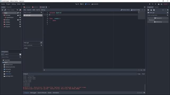Switch to the 2D workspace
This screenshot has width=170, height=95.
tap(77, 4)
